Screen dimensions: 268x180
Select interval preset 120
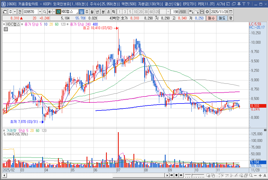click(x=156, y=12)
